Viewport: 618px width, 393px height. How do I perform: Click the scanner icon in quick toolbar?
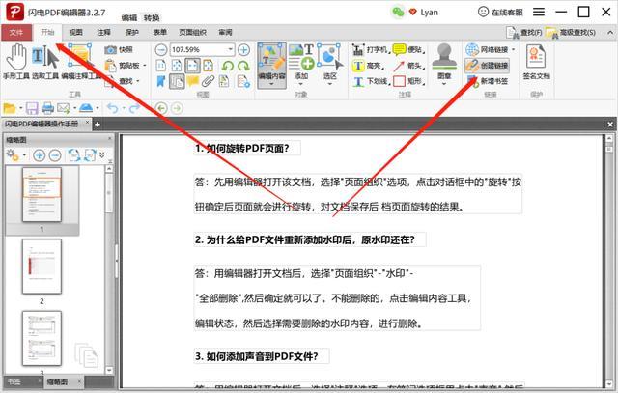point(86,107)
